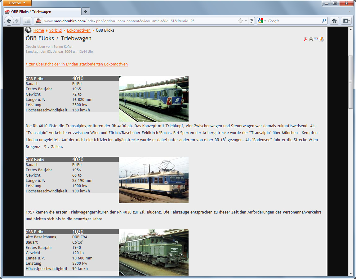Image resolution: width=356 pixels, height=279 pixels.
Task: Open the Firefox home page button
Action: 334,21
